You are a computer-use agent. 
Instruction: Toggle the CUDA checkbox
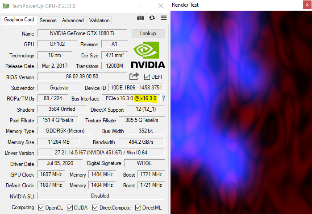click(70, 208)
